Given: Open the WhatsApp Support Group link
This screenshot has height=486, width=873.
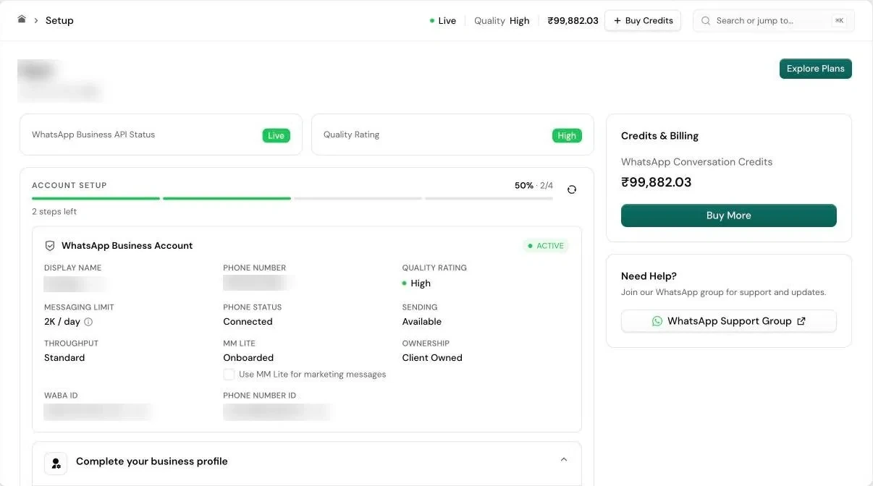Looking at the screenshot, I should coord(728,321).
